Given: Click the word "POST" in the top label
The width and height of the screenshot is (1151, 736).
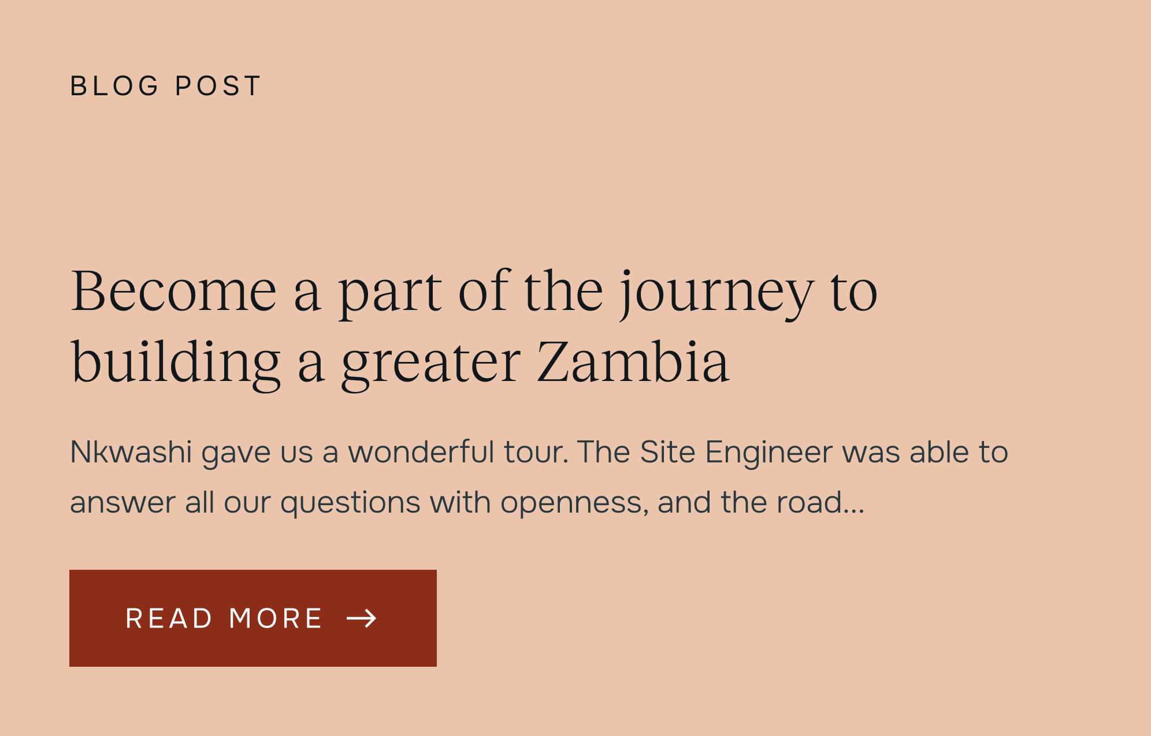Looking at the screenshot, I should coord(218,86).
